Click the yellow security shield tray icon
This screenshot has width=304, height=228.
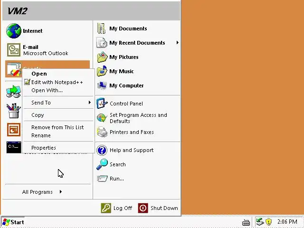pos(268,222)
